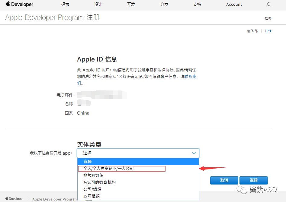Click the Apple ID 信息 heading
The height and width of the screenshot is (202, 286).
97,59
